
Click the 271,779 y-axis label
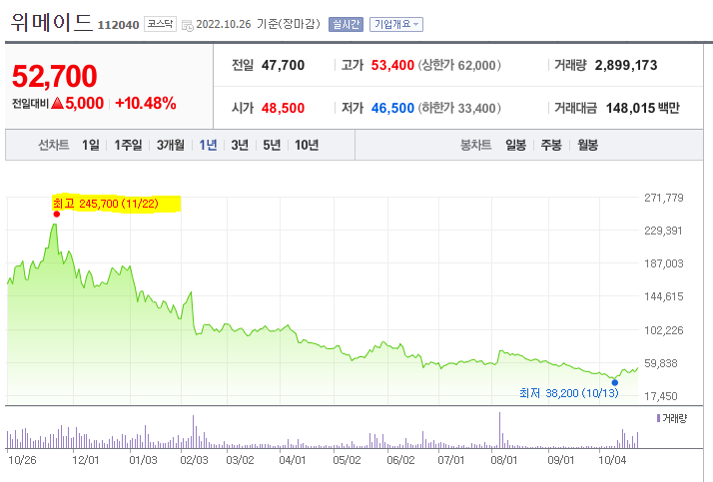[663, 198]
